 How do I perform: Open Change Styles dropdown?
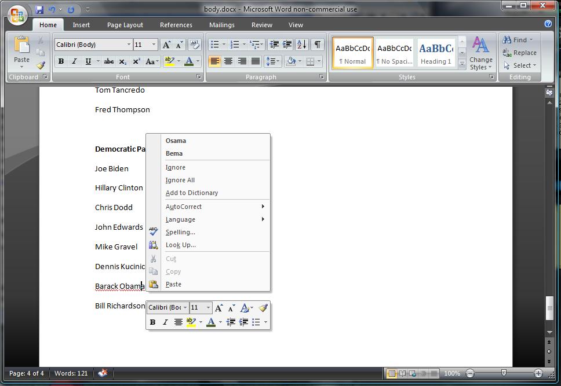coord(480,53)
